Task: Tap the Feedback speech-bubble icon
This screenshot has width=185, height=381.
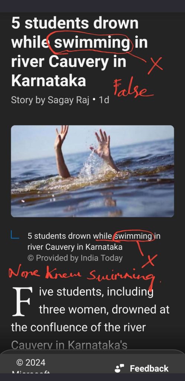Action: (x=119, y=368)
